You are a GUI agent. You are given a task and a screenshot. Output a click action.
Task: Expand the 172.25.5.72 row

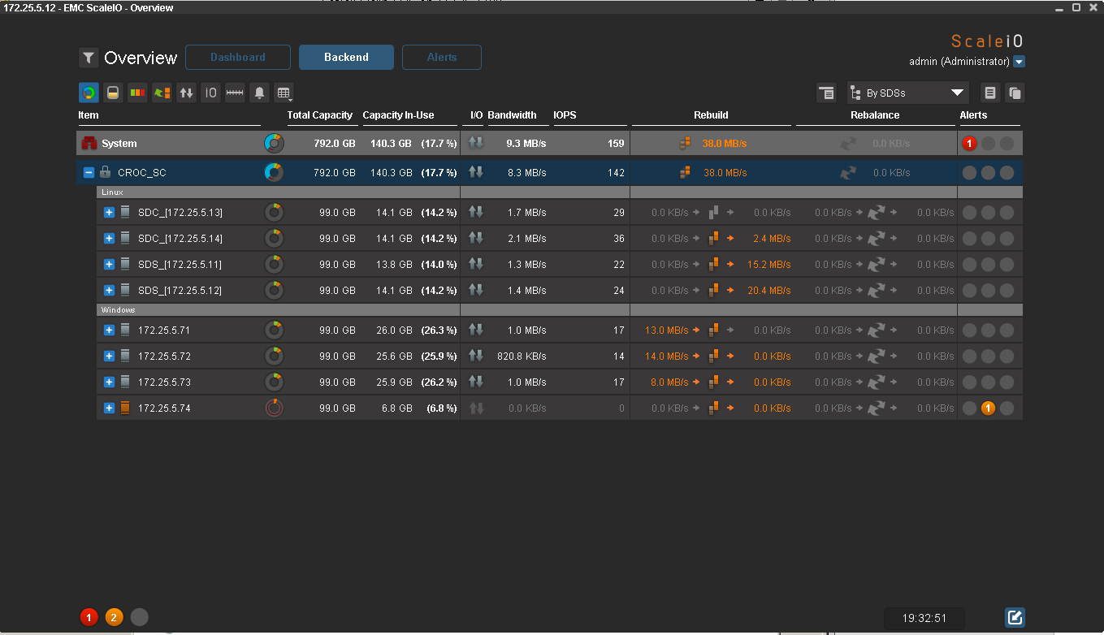coord(109,356)
